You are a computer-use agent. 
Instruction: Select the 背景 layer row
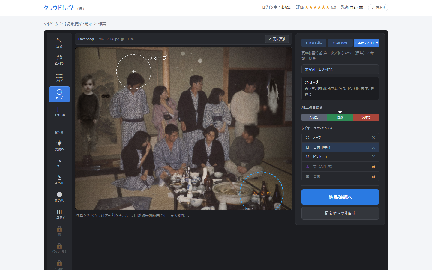click(340, 176)
